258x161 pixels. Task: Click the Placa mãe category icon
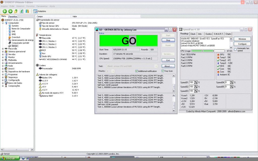point(6,49)
